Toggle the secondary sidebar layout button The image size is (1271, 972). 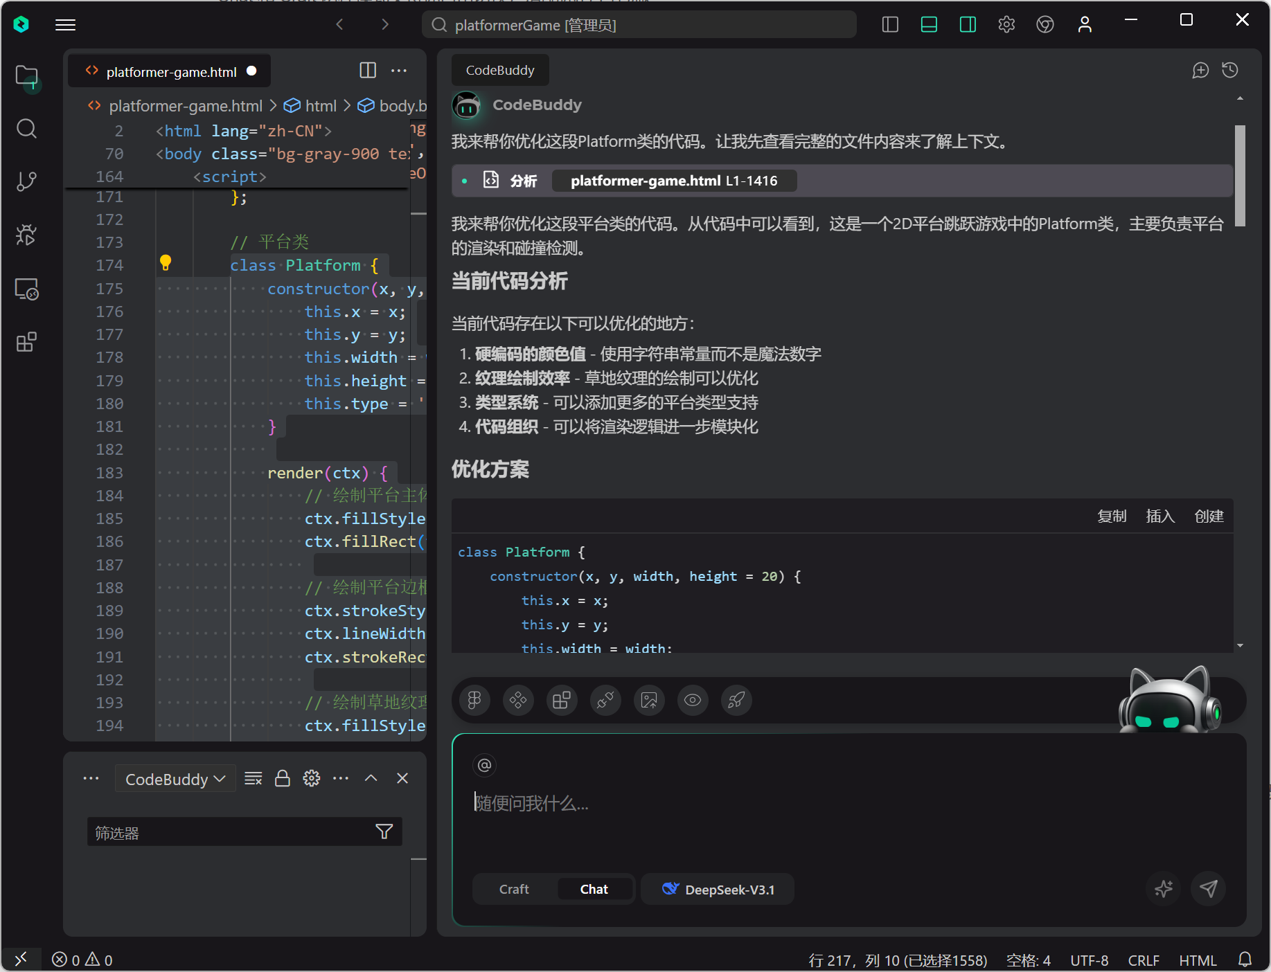click(968, 25)
